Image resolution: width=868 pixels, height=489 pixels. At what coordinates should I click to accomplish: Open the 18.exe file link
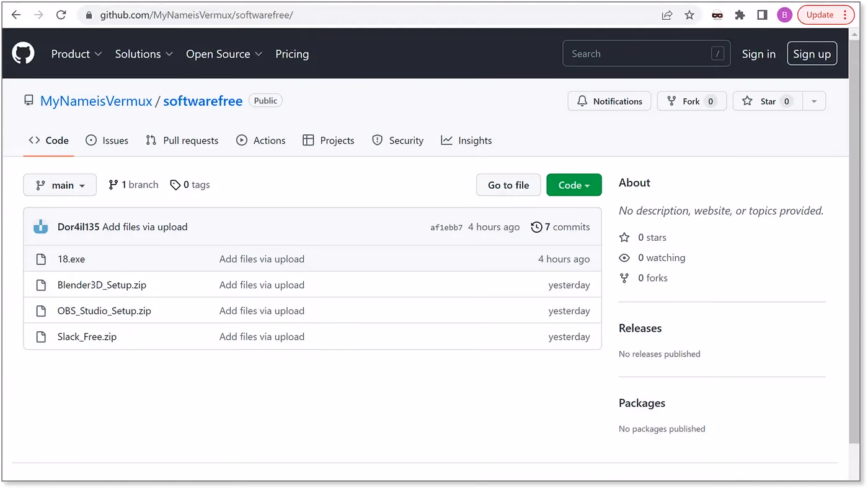[71, 259]
